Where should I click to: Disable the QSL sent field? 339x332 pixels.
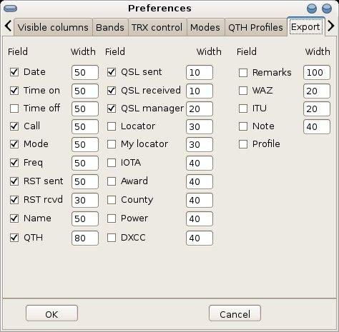point(112,72)
